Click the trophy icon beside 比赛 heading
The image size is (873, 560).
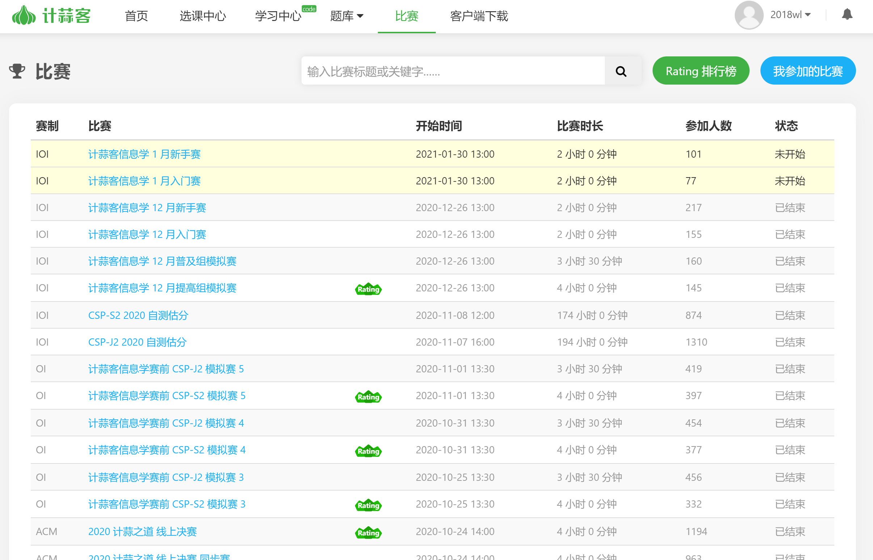[17, 71]
